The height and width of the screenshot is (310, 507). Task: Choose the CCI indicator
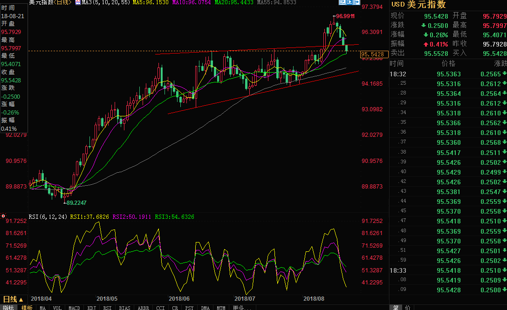160,308
